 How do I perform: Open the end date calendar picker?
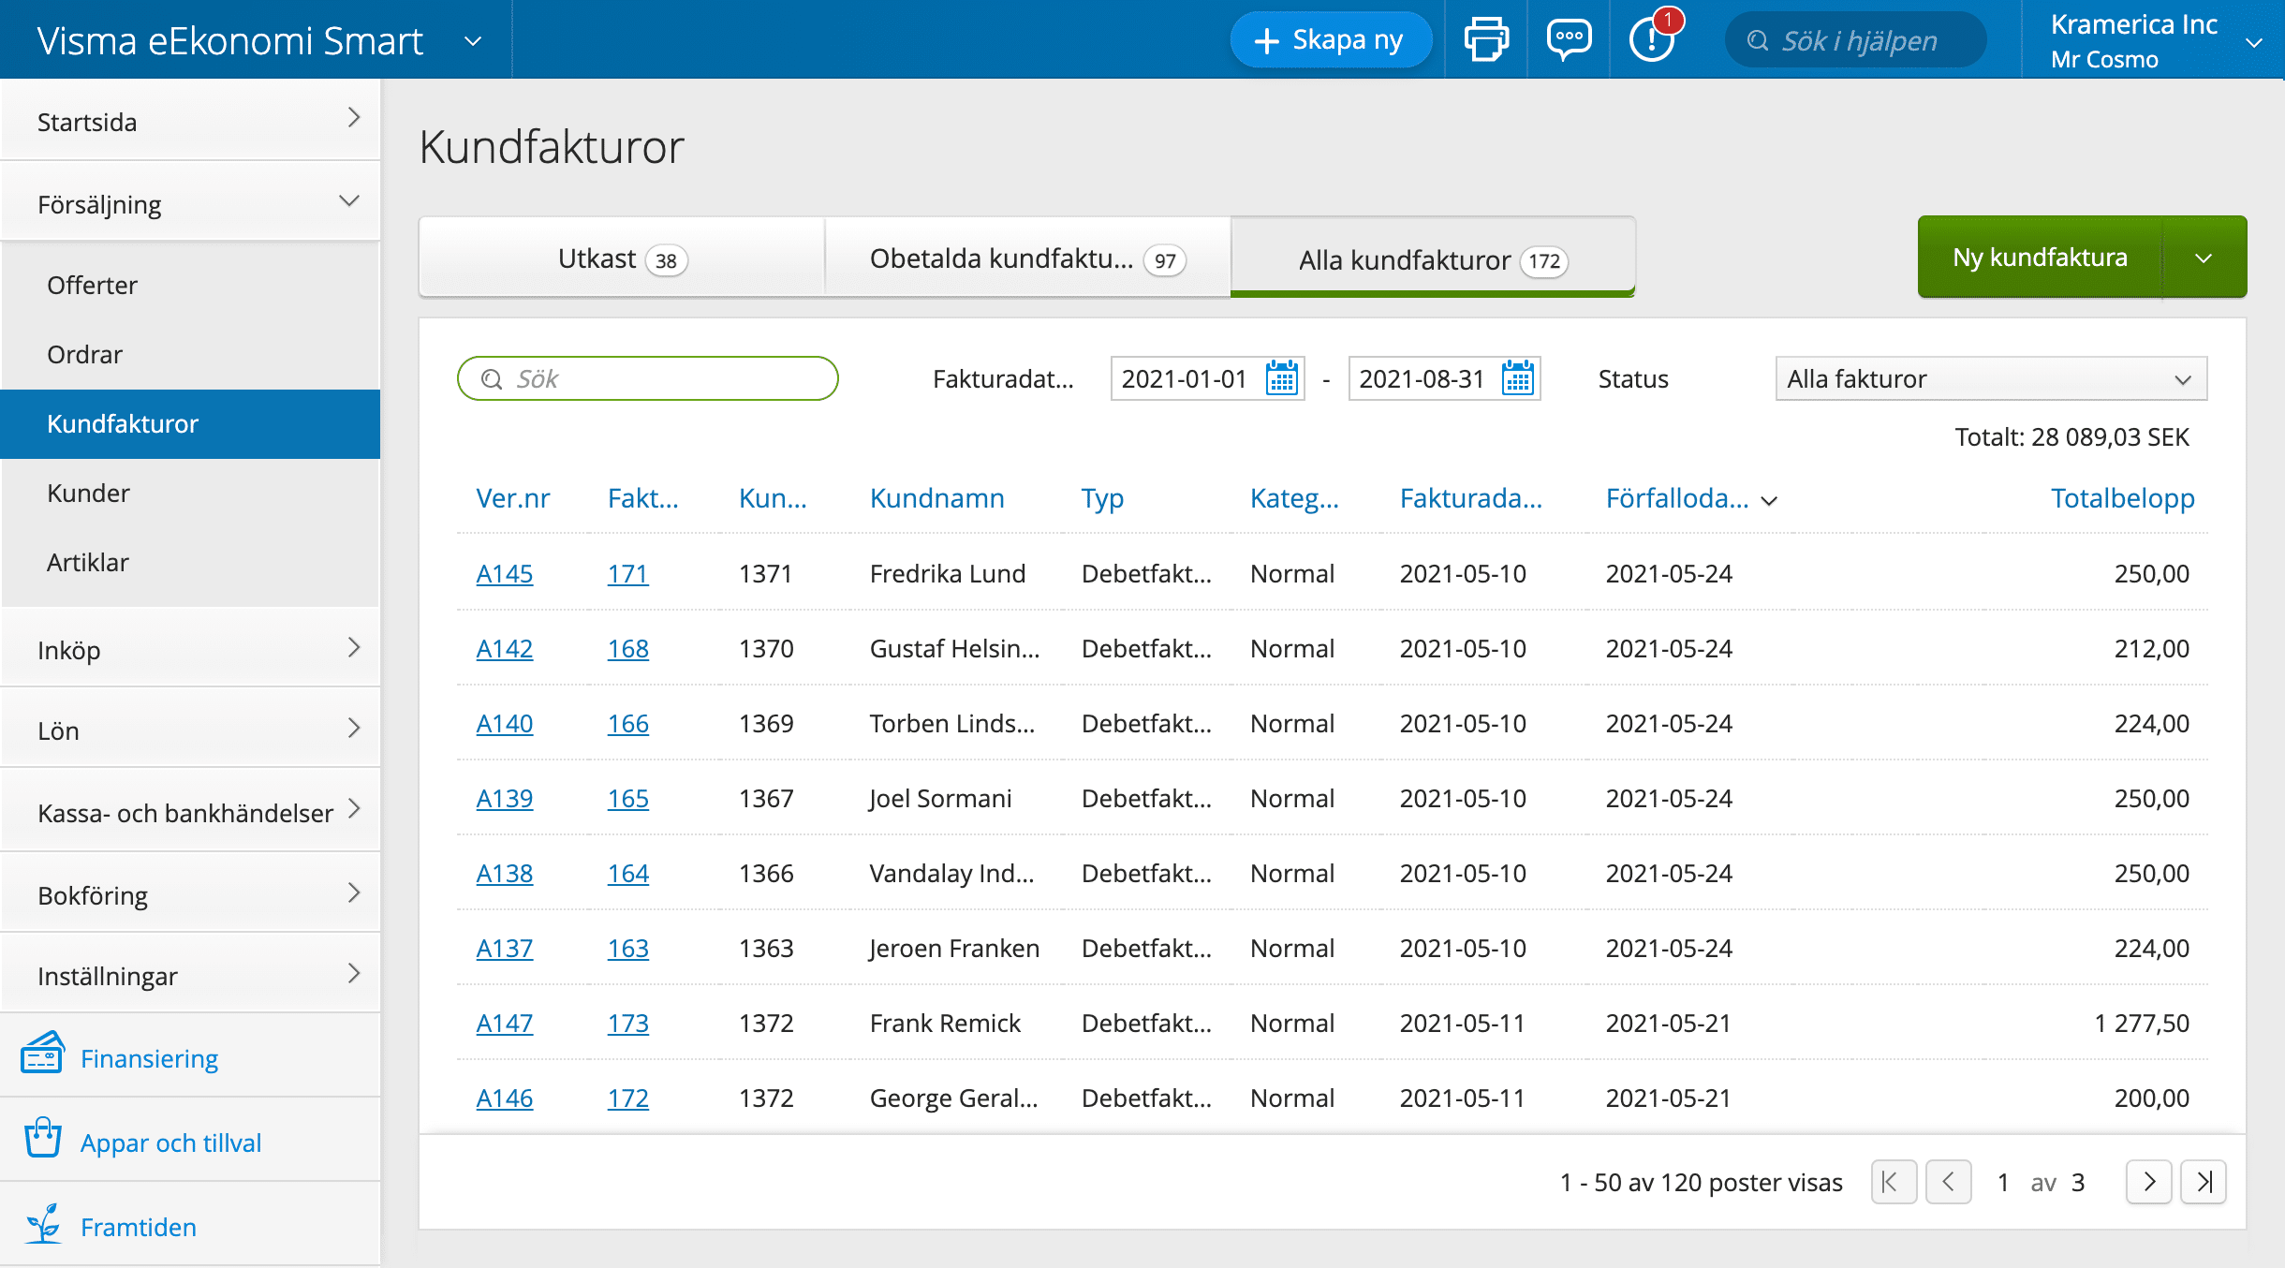(1517, 378)
